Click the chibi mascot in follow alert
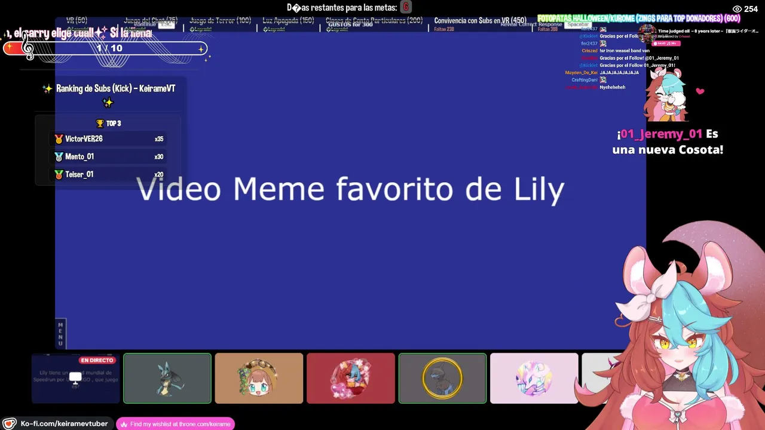 [666, 94]
